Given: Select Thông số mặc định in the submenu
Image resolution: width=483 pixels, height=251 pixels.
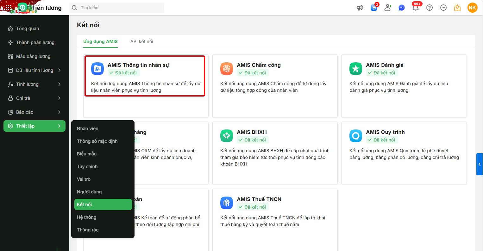Looking at the screenshot, I should click(x=103, y=141).
